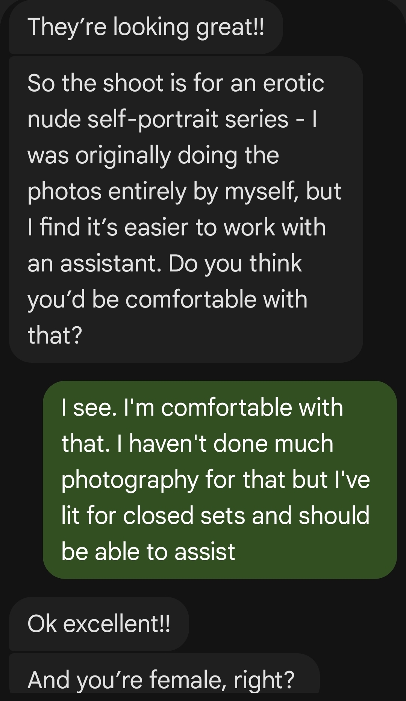
Task: Tap the line "I see. I'm comfortable with"
Action: [202, 407]
